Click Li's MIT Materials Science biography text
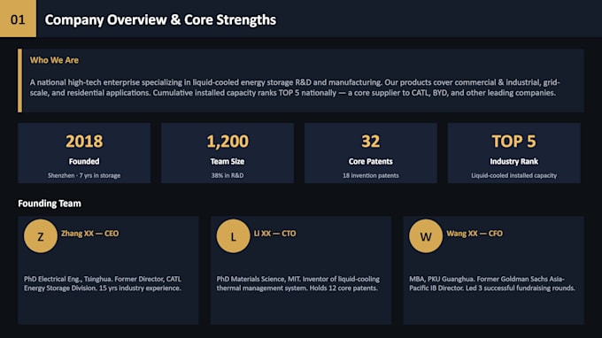This screenshot has height=338, width=602. pyautogui.click(x=298, y=283)
